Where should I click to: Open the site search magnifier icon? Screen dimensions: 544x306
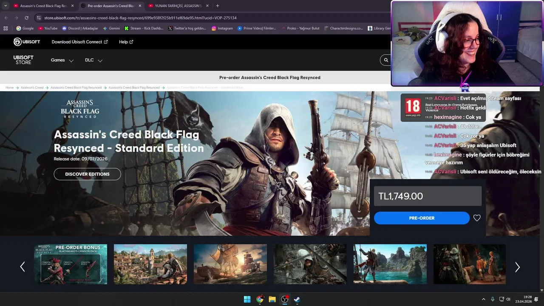[386, 60]
